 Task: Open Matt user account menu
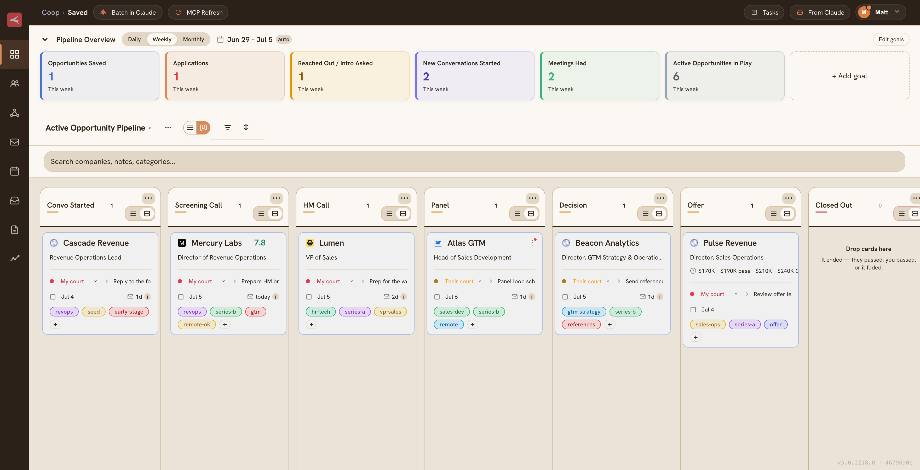coord(881,12)
